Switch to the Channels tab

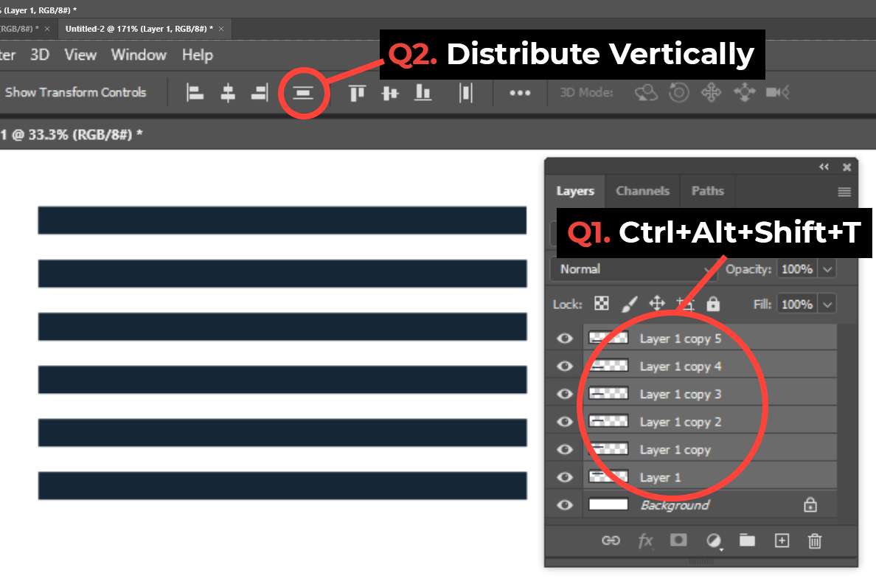click(642, 191)
